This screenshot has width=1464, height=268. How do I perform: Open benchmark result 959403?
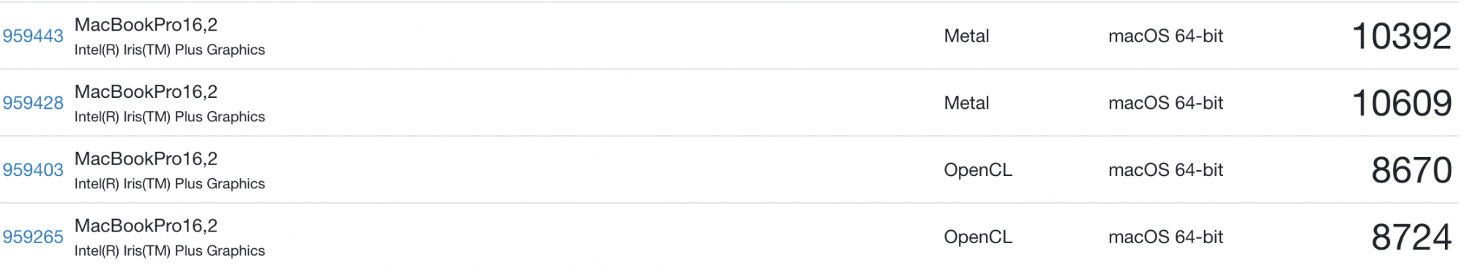pos(33,170)
